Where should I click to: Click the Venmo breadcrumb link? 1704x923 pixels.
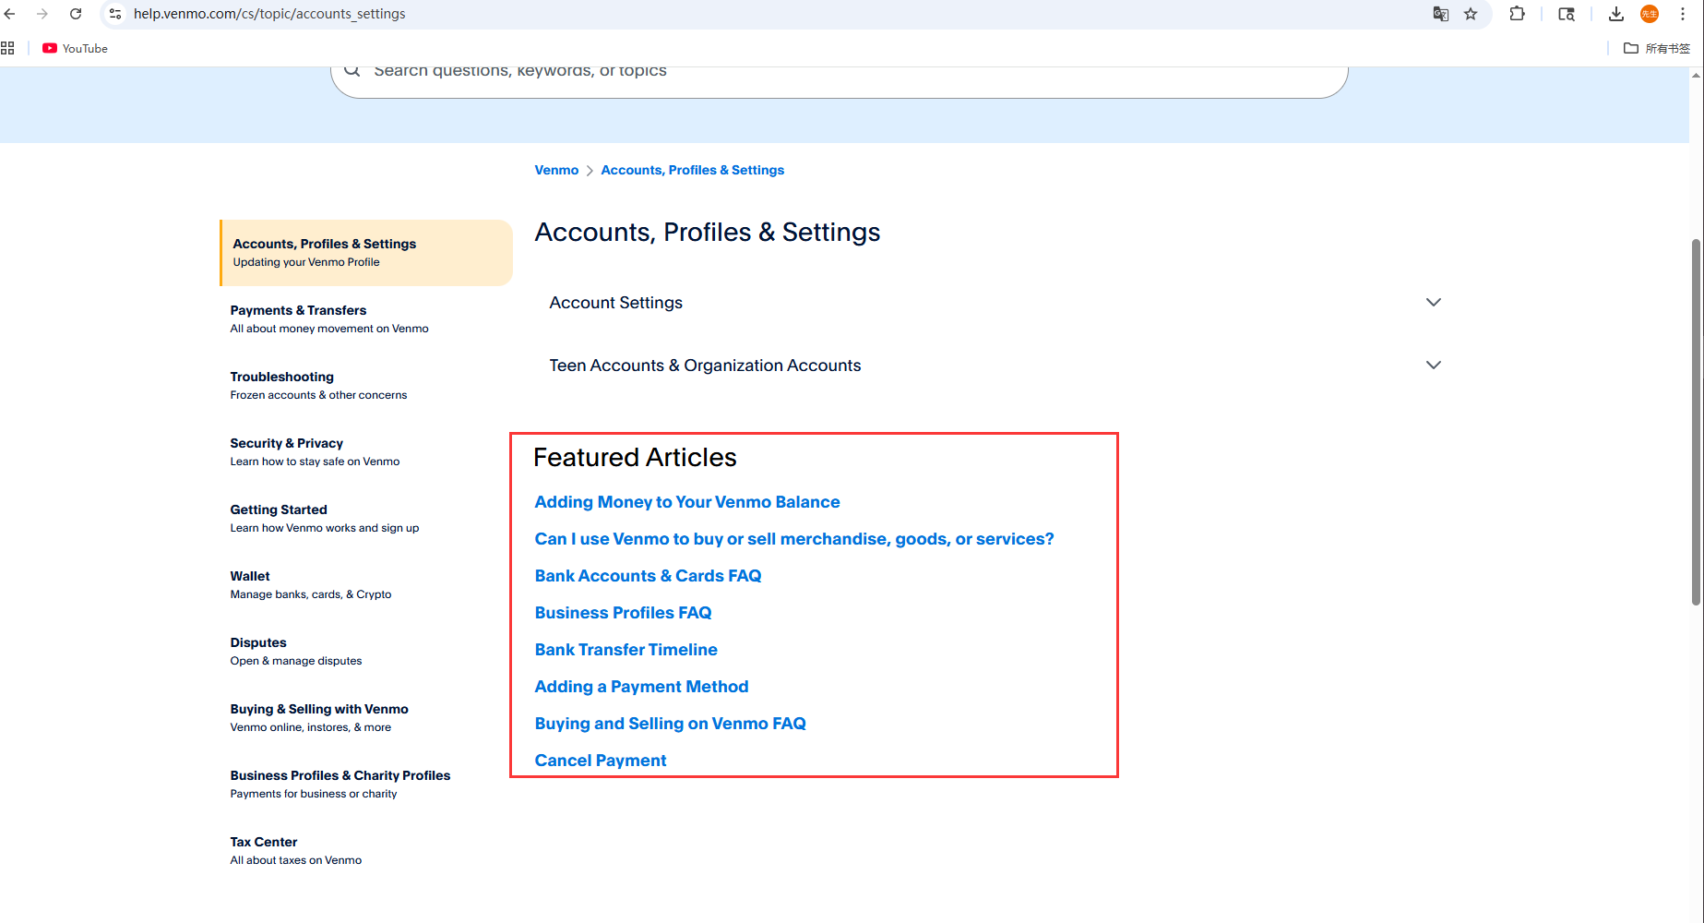point(556,171)
